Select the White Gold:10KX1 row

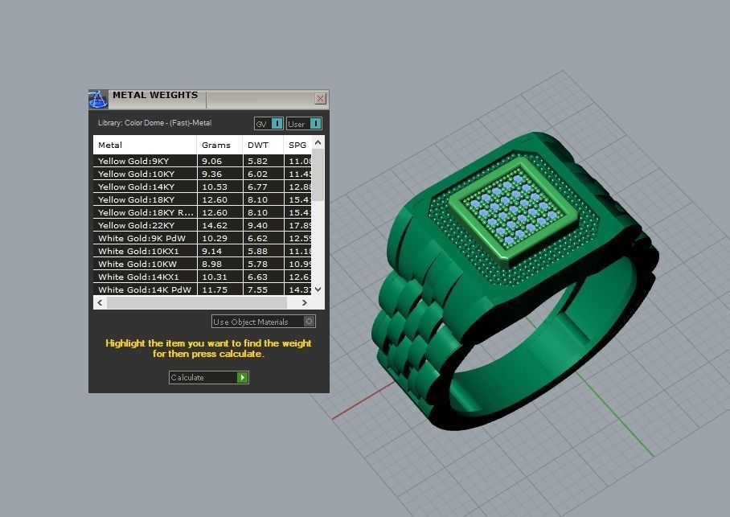(x=202, y=251)
